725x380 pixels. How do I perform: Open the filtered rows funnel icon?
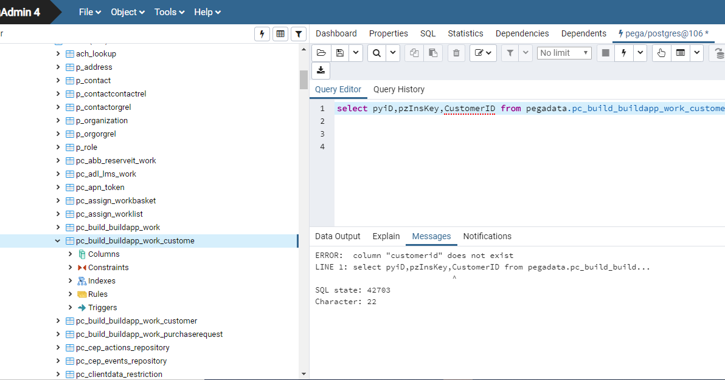298,33
